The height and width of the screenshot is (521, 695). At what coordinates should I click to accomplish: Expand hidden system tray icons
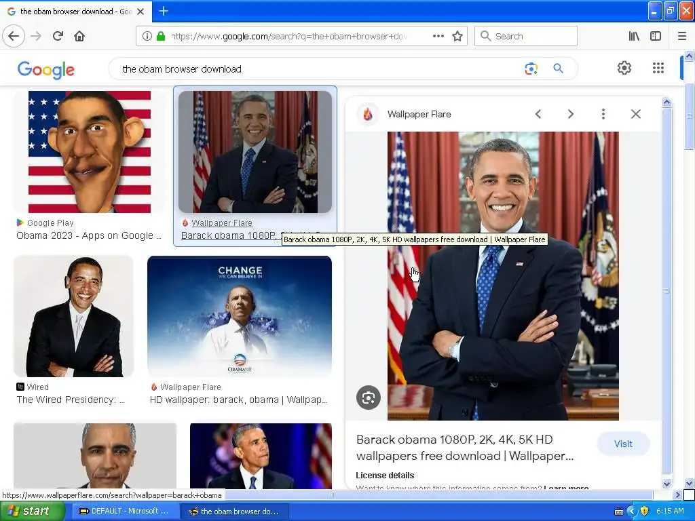pos(632,512)
